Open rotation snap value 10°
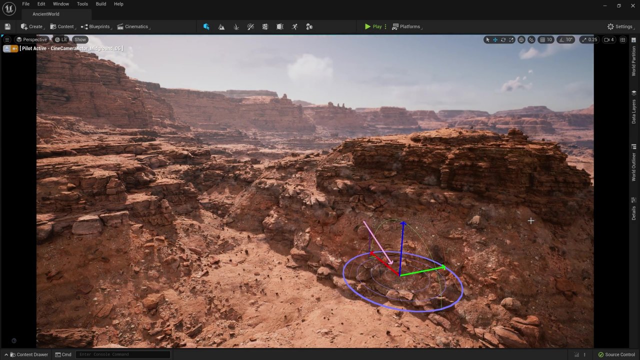 pyautogui.click(x=569, y=39)
